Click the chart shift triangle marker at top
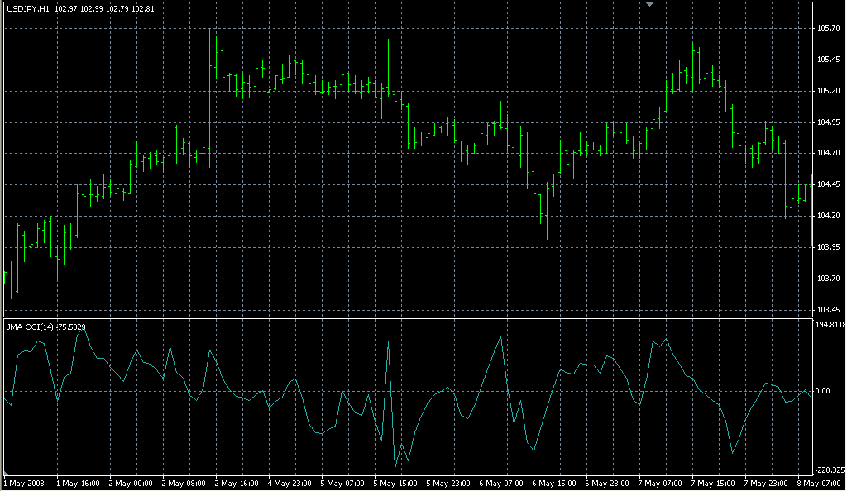 click(x=652, y=5)
